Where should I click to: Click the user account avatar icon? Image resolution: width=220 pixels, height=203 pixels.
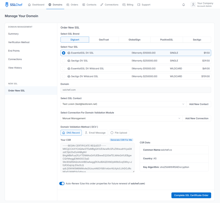pyautogui.click(x=193, y=5)
